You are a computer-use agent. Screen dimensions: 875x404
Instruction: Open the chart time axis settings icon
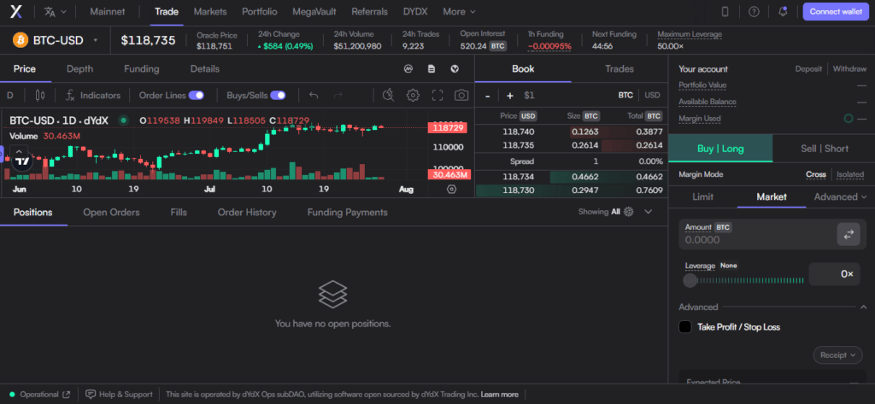pyautogui.click(x=451, y=189)
